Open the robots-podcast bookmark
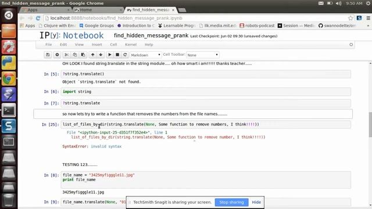372x209 pixels. pos(257,26)
